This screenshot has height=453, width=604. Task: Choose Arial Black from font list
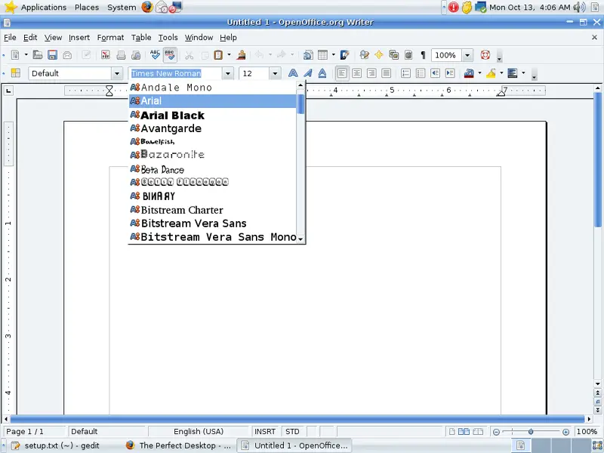(x=213, y=115)
